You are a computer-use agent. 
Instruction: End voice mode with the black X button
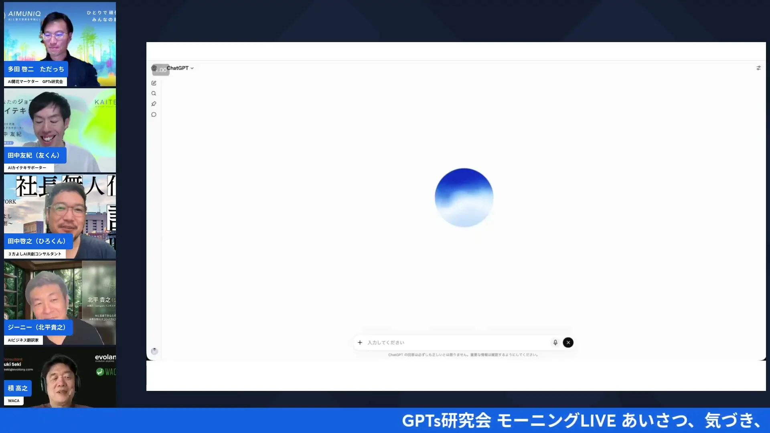click(x=568, y=342)
